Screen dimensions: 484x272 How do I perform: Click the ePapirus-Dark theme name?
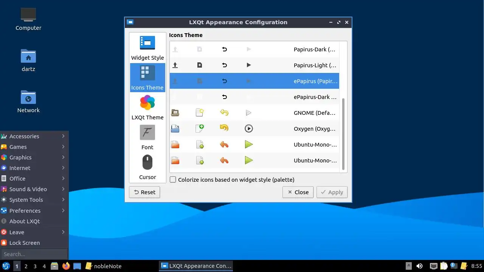click(x=315, y=97)
